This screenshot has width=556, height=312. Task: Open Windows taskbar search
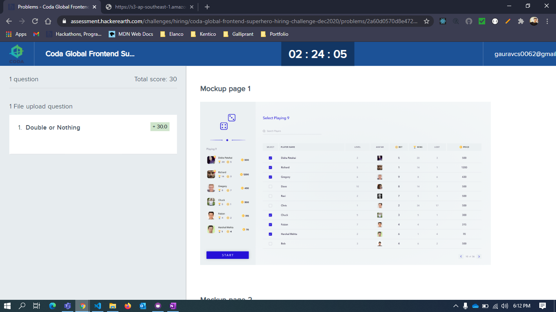point(22,306)
